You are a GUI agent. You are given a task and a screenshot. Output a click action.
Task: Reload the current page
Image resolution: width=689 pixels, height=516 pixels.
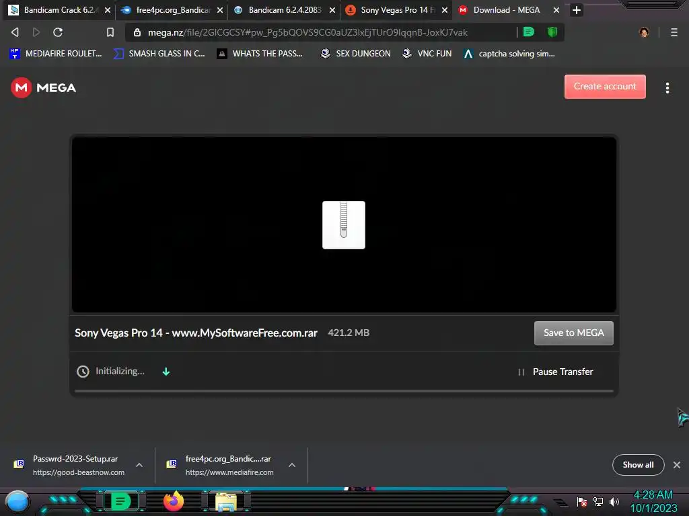(58, 32)
